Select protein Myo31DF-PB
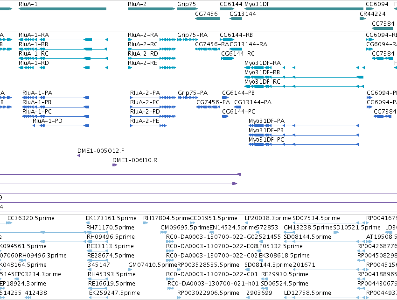397x300 pixels. [x=266, y=130]
